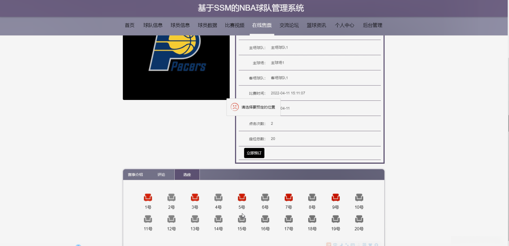Click the 请选择要预定的位置 message text
The image size is (509, 246).
(x=258, y=107)
